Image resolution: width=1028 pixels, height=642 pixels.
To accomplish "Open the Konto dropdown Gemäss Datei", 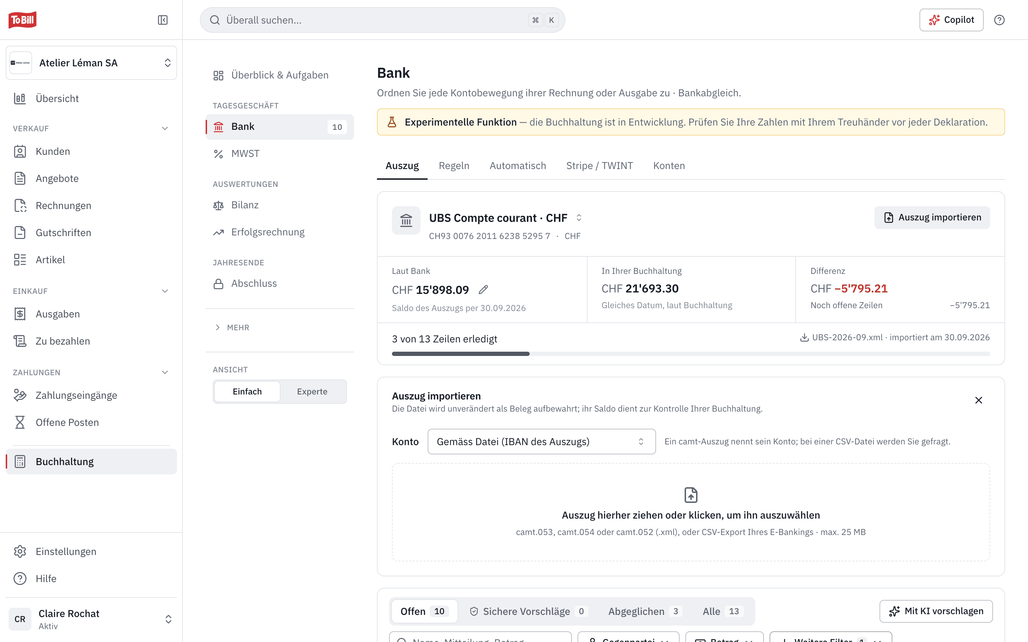I will click(x=541, y=442).
